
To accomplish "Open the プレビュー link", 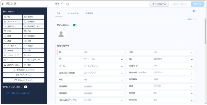I will point(191,19).
